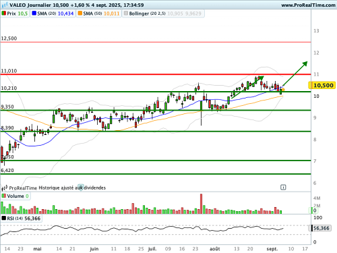Click the ProRealTime candlestick logo near Historique text
The width and height of the screenshot is (337, 253).
coord(5,188)
